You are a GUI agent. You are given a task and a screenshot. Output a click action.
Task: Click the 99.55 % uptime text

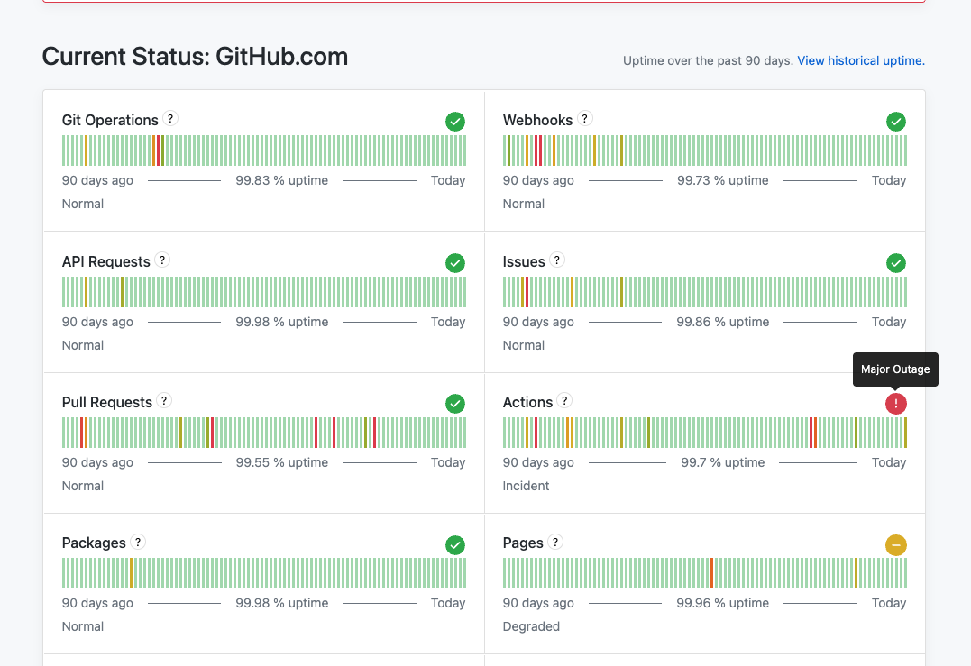282,462
